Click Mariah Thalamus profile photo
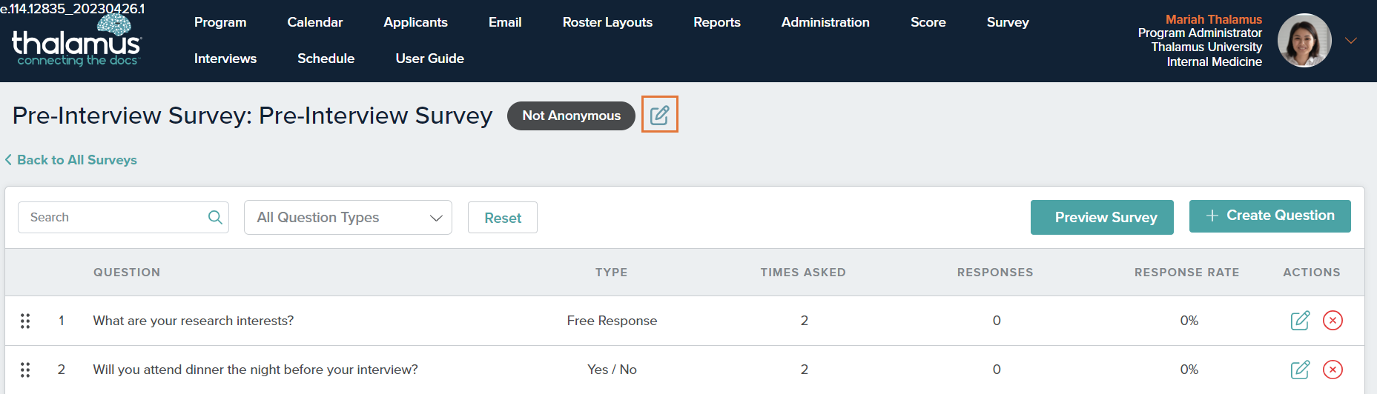Viewport: 1377px width, 394px height. click(1304, 41)
